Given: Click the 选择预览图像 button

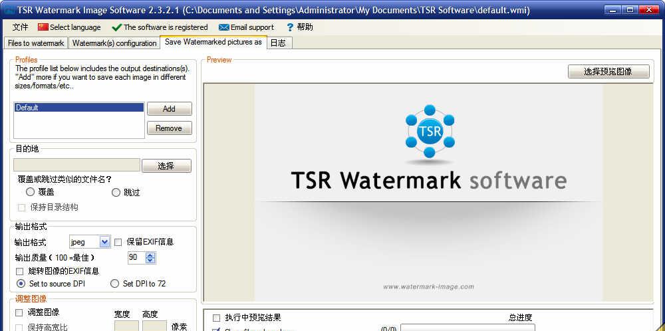Looking at the screenshot, I should [608, 72].
